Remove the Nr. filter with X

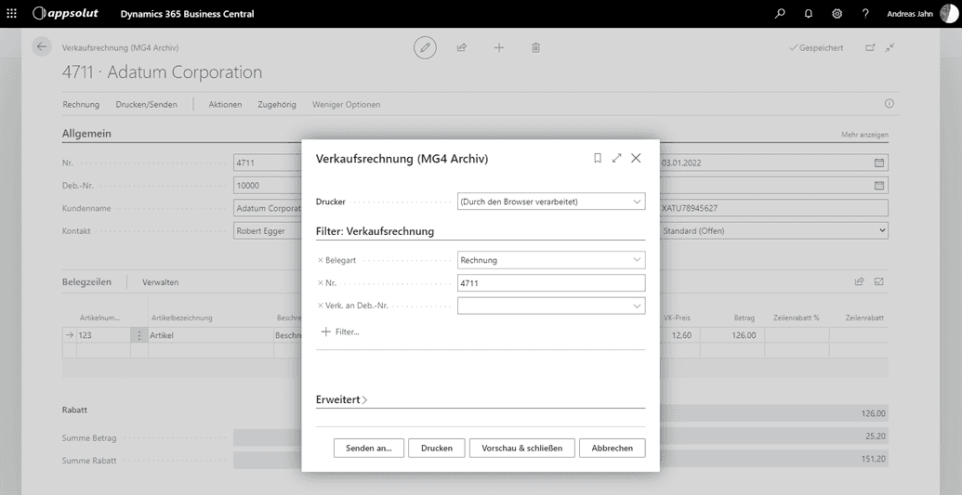point(321,283)
